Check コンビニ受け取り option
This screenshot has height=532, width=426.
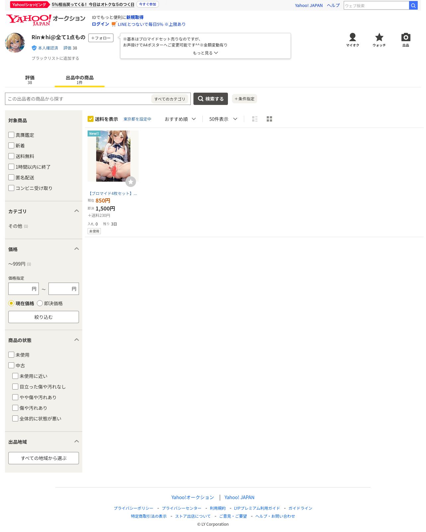click(x=11, y=188)
